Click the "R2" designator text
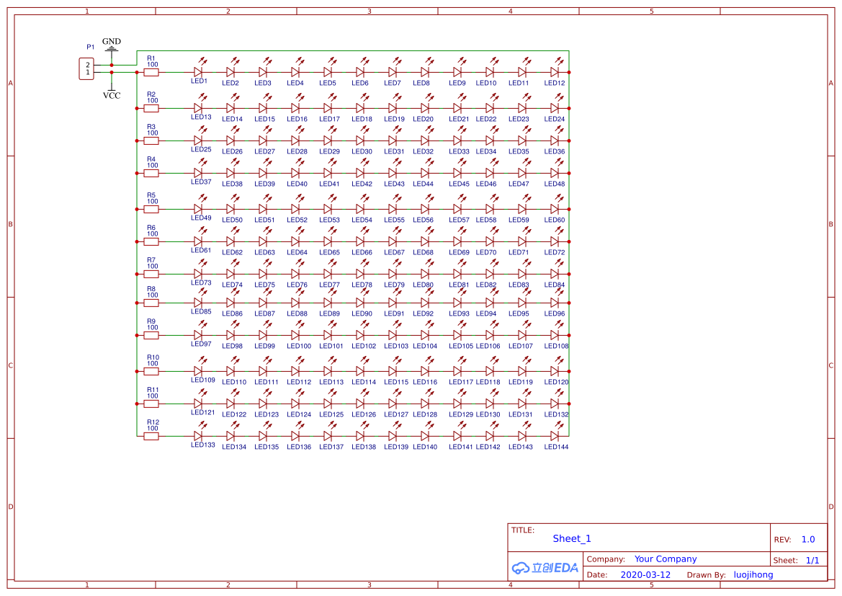Screen dimensions: 842x596 [x=151, y=94]
